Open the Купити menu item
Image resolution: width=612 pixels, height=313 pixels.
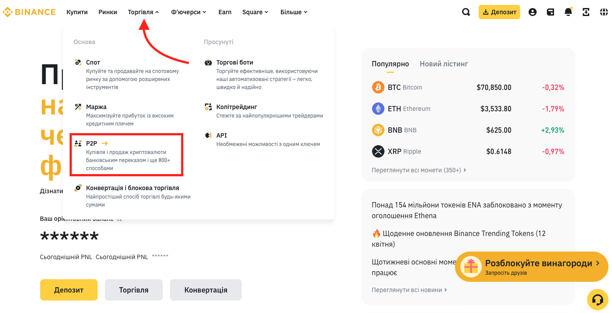(77, 12)
